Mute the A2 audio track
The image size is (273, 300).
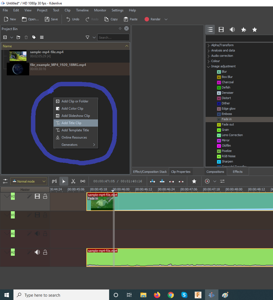pos(37,252)
